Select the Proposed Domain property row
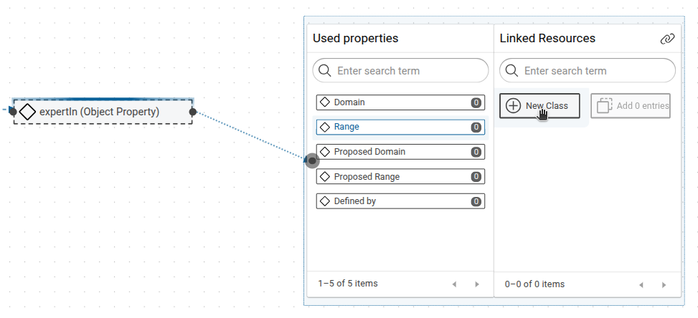Image resolution: width=698 pixels, height=318 pixels. tap(400, 152)
